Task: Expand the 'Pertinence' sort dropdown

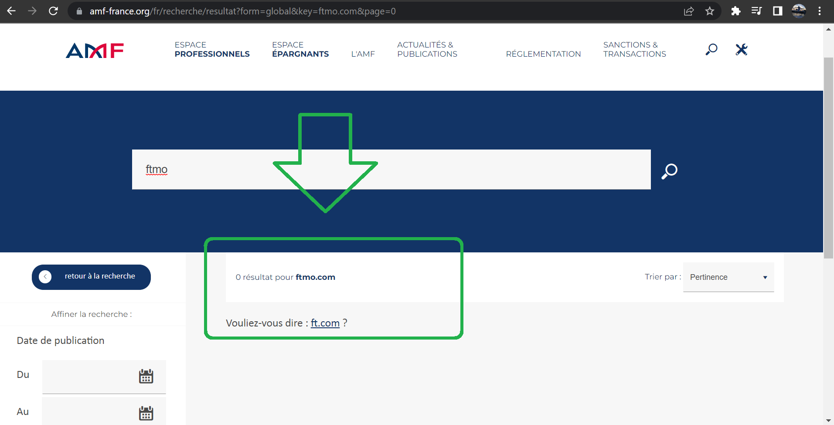Action: (728, 277)
